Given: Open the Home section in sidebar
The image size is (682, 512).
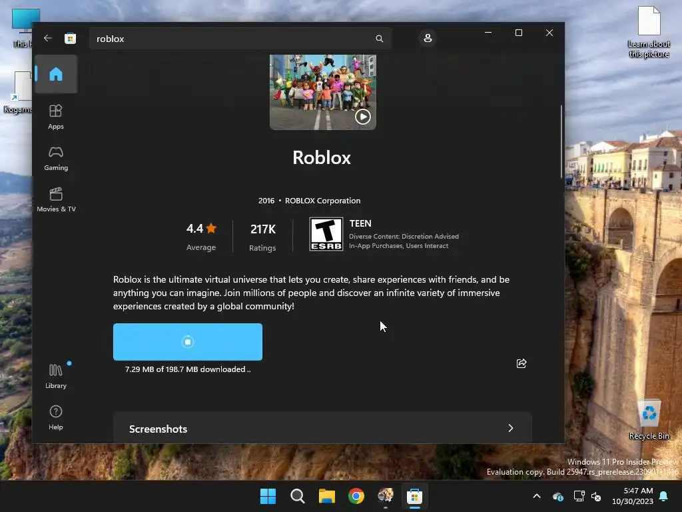Looking at the screenshot, I should (56, 74).
